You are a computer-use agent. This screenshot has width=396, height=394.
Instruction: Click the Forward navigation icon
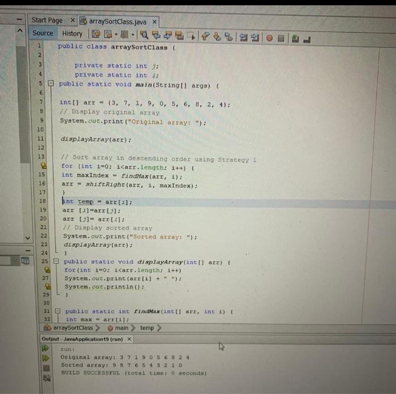[x=124, y=35]
